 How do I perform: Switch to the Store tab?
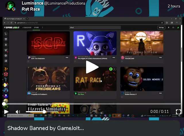click(36, 28)
